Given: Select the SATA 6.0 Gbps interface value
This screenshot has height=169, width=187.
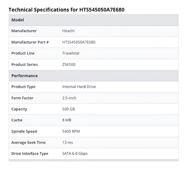Looking at the screenshot, I should click(75, 153).
